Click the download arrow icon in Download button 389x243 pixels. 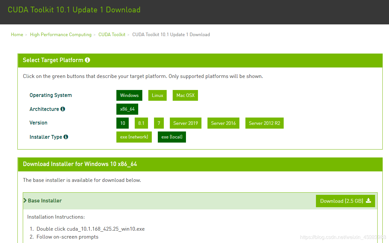[x=368, y=201]
